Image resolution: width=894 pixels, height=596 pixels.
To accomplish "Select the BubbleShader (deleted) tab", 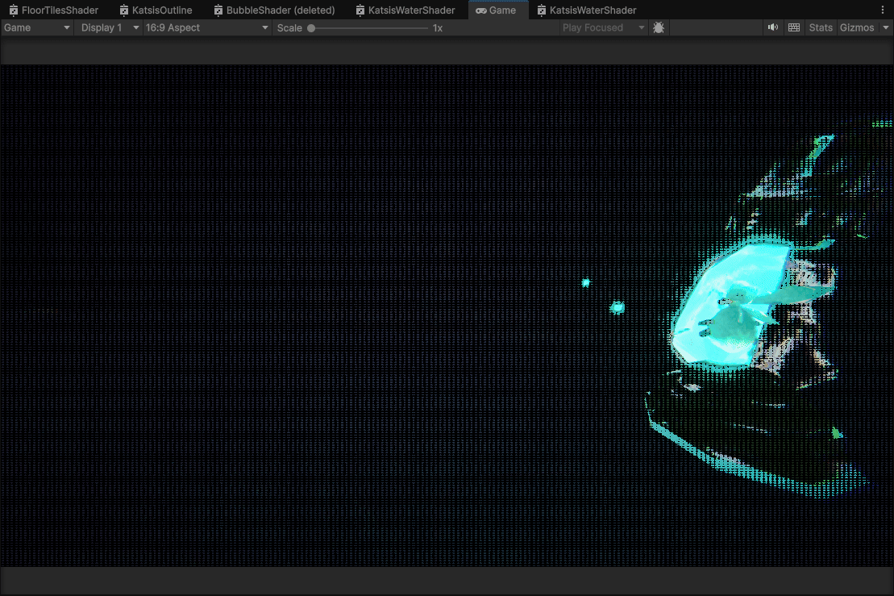I will (280, 10).
